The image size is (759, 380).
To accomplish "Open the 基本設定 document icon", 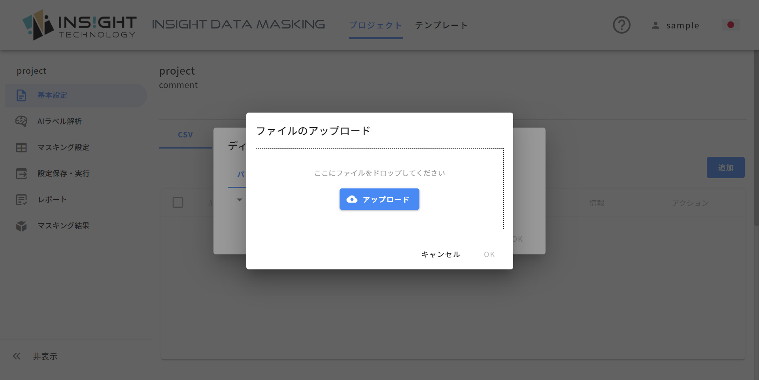I will [x=21, y=95].
